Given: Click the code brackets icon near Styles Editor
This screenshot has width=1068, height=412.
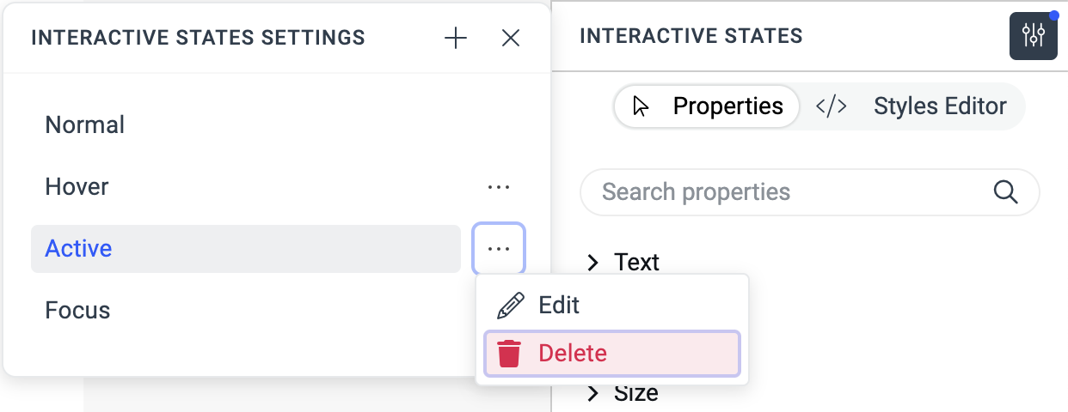Looking at the screenshot, I should (831, 106).
